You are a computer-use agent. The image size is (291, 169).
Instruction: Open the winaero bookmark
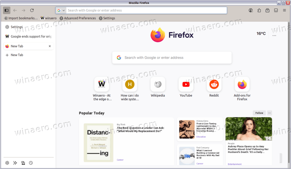click(49, 18)
